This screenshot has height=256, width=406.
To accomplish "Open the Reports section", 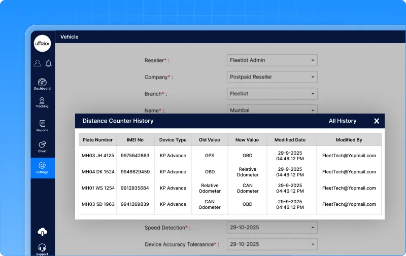I will pyautogui.click(x=42, y=126).
